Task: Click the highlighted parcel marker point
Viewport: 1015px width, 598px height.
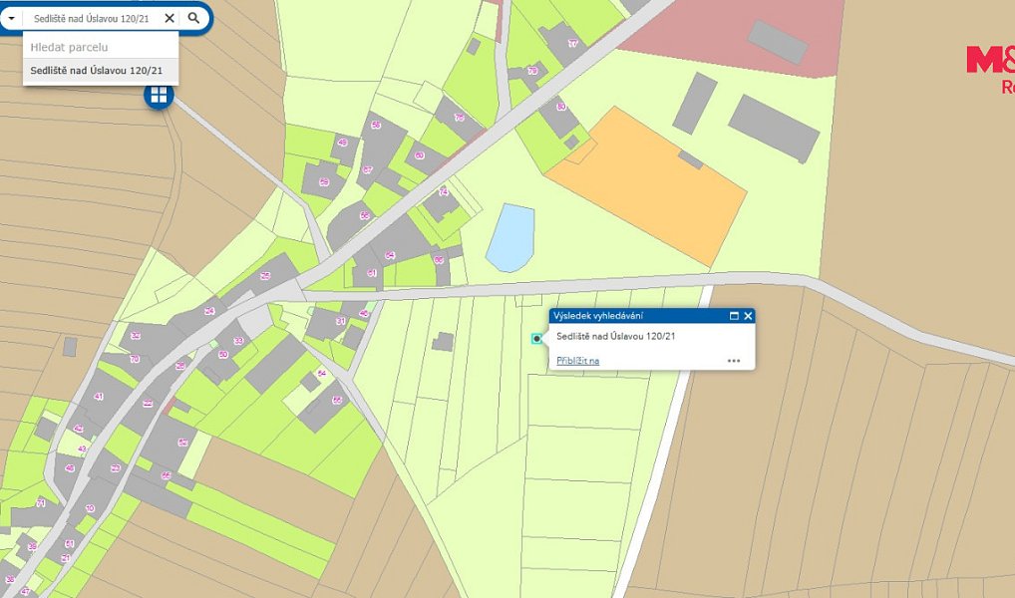Action: (x=536, y=339)
